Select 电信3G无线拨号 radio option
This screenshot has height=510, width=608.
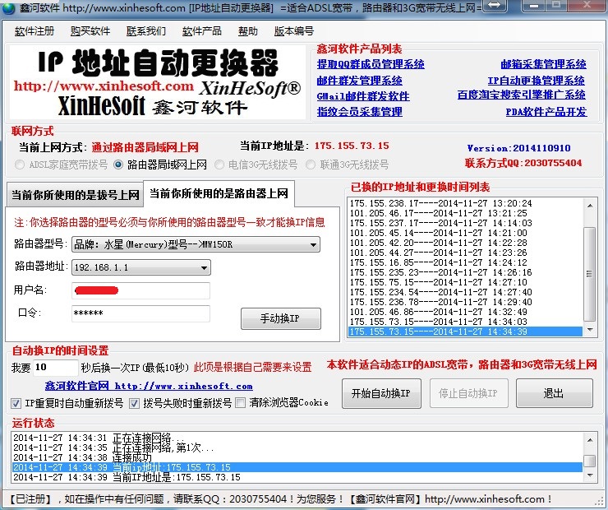coord(219,165)
